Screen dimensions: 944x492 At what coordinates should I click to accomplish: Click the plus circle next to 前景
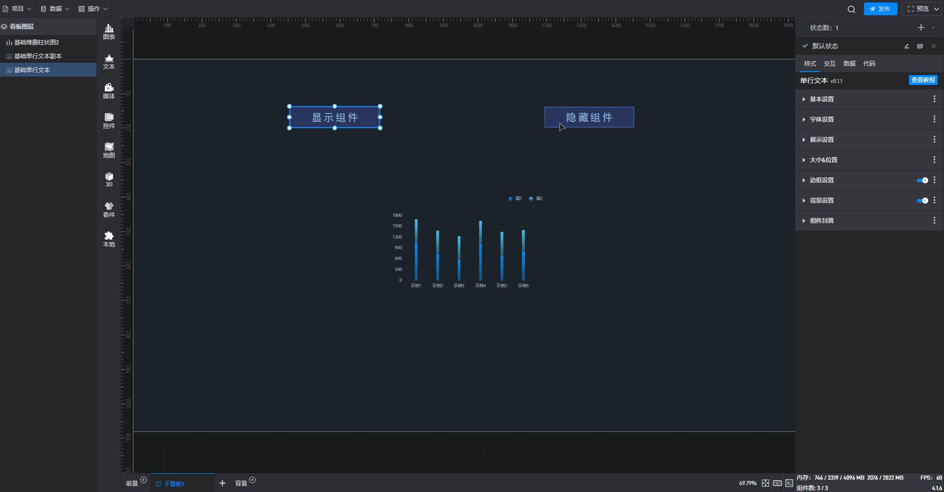(143, 480)
